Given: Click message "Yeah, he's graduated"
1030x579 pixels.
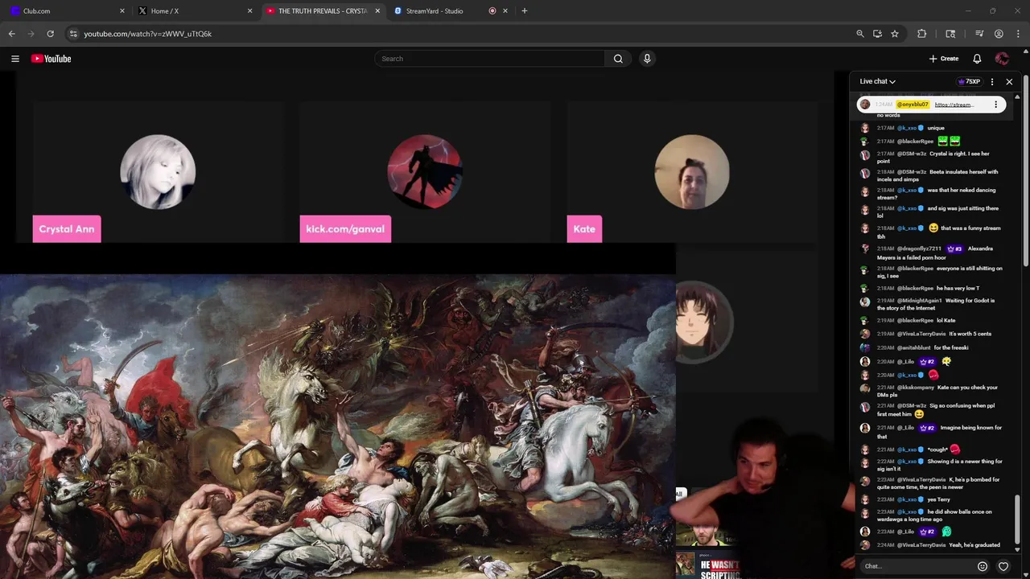Looking at the screenshot, I should 974,545.
